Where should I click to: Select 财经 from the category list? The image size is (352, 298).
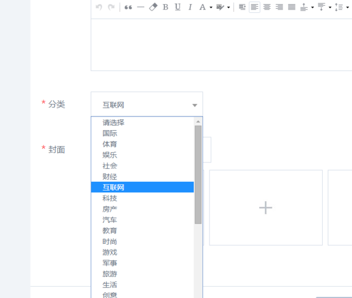tap(143, 177)
